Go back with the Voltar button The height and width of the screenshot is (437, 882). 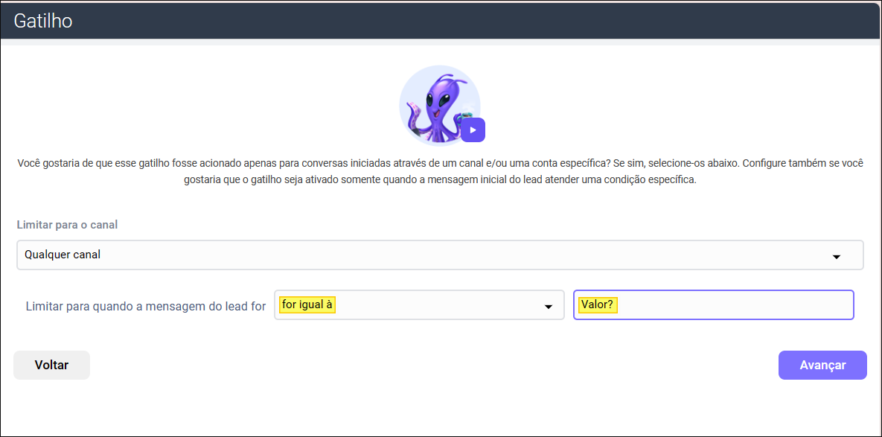tap(51, 365)
